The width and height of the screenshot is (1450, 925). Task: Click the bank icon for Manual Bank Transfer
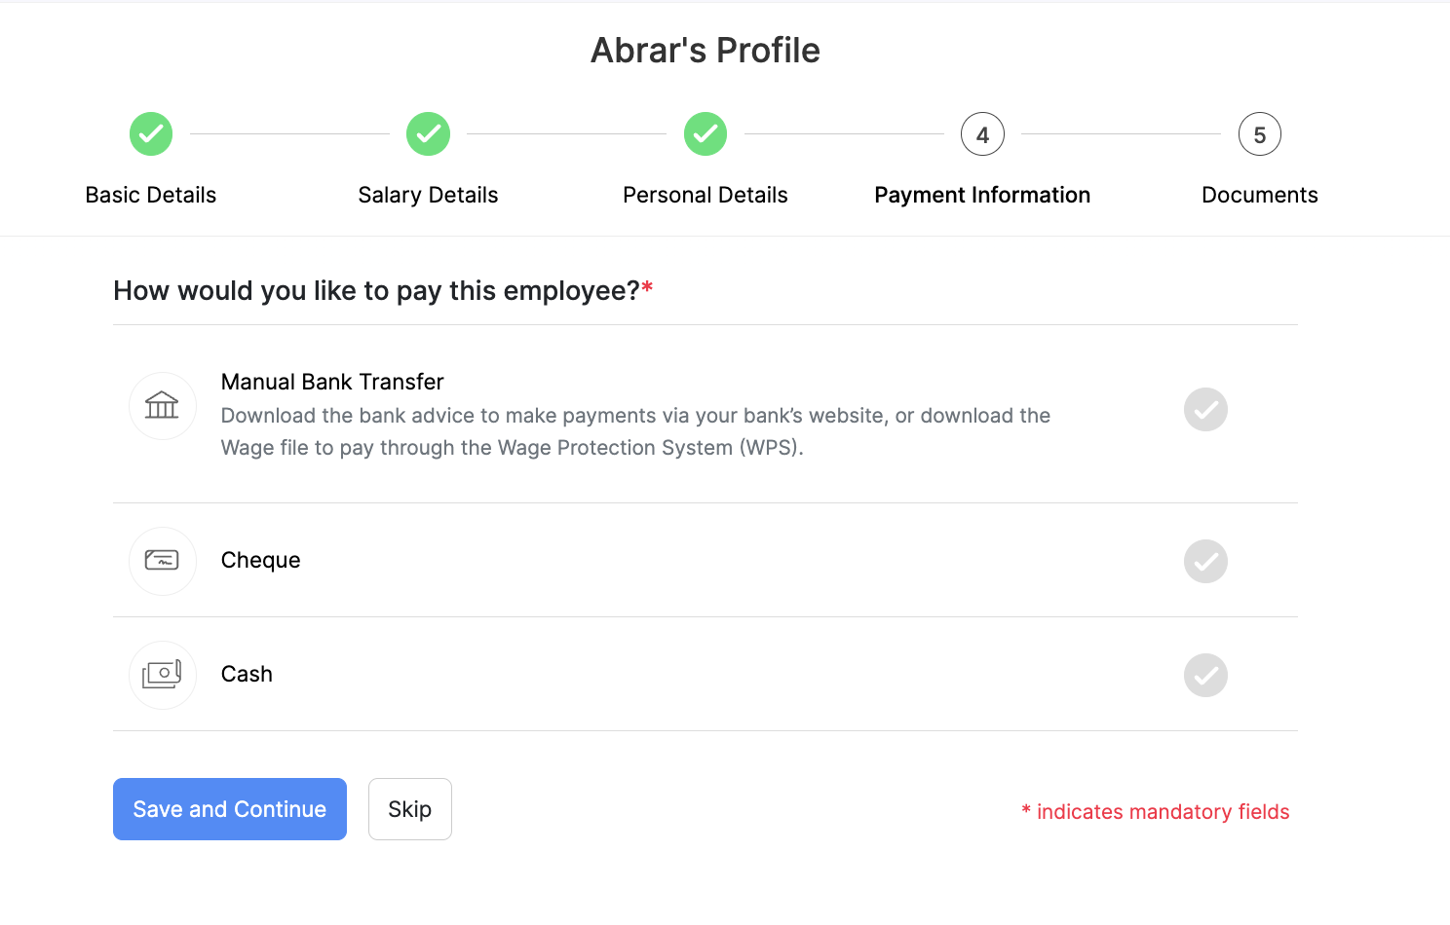(162, 406)
